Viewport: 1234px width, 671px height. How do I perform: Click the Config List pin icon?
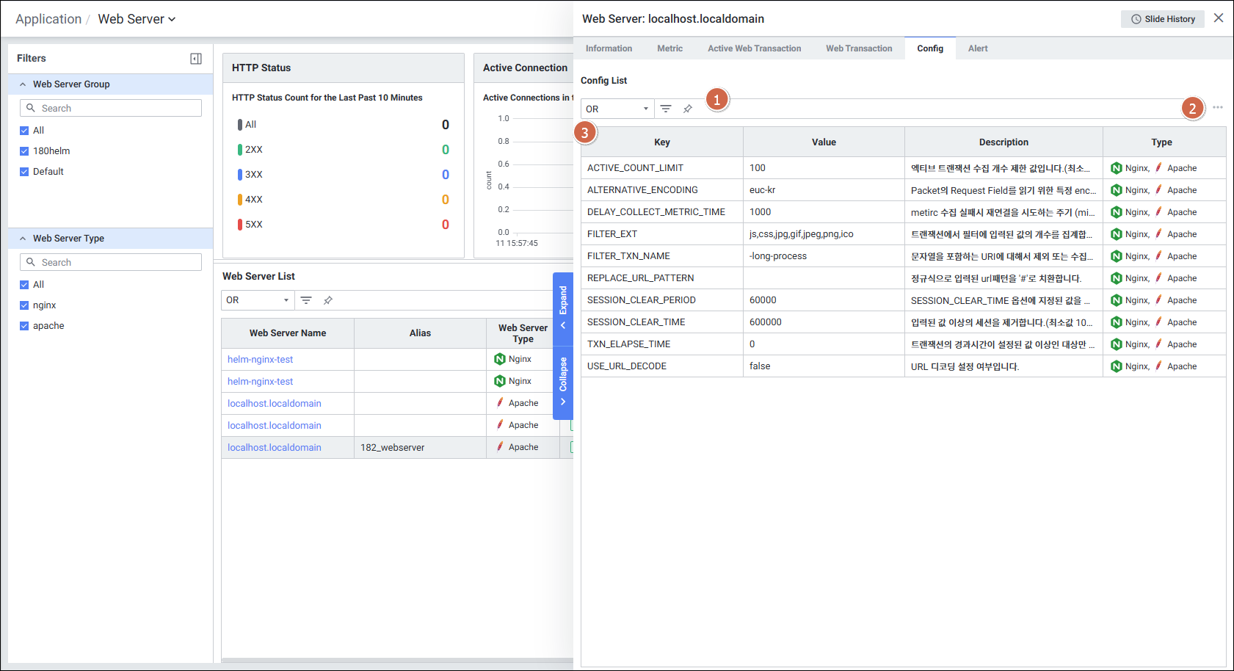pyautogui.click(x=688, y=109)
